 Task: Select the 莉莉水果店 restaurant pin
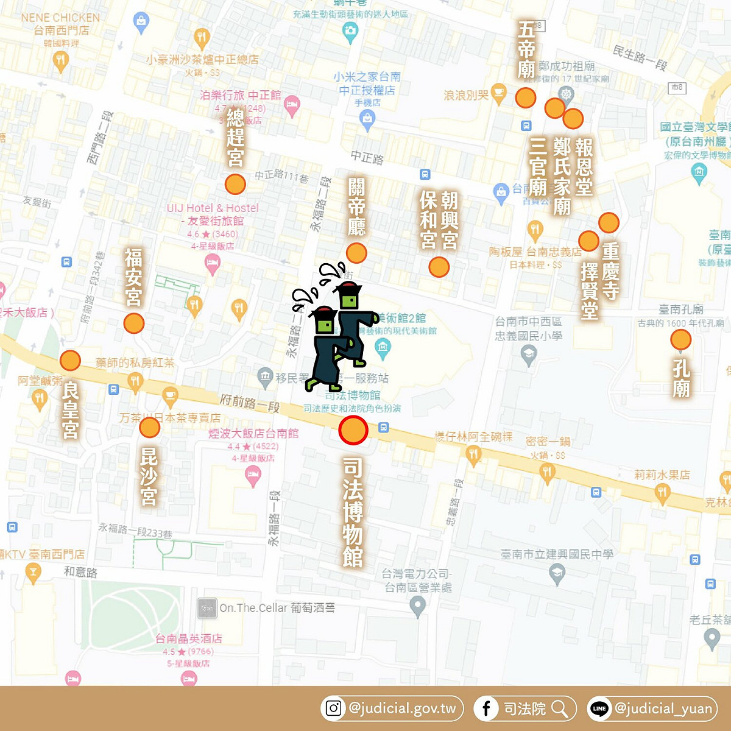(x=662, y=493)
